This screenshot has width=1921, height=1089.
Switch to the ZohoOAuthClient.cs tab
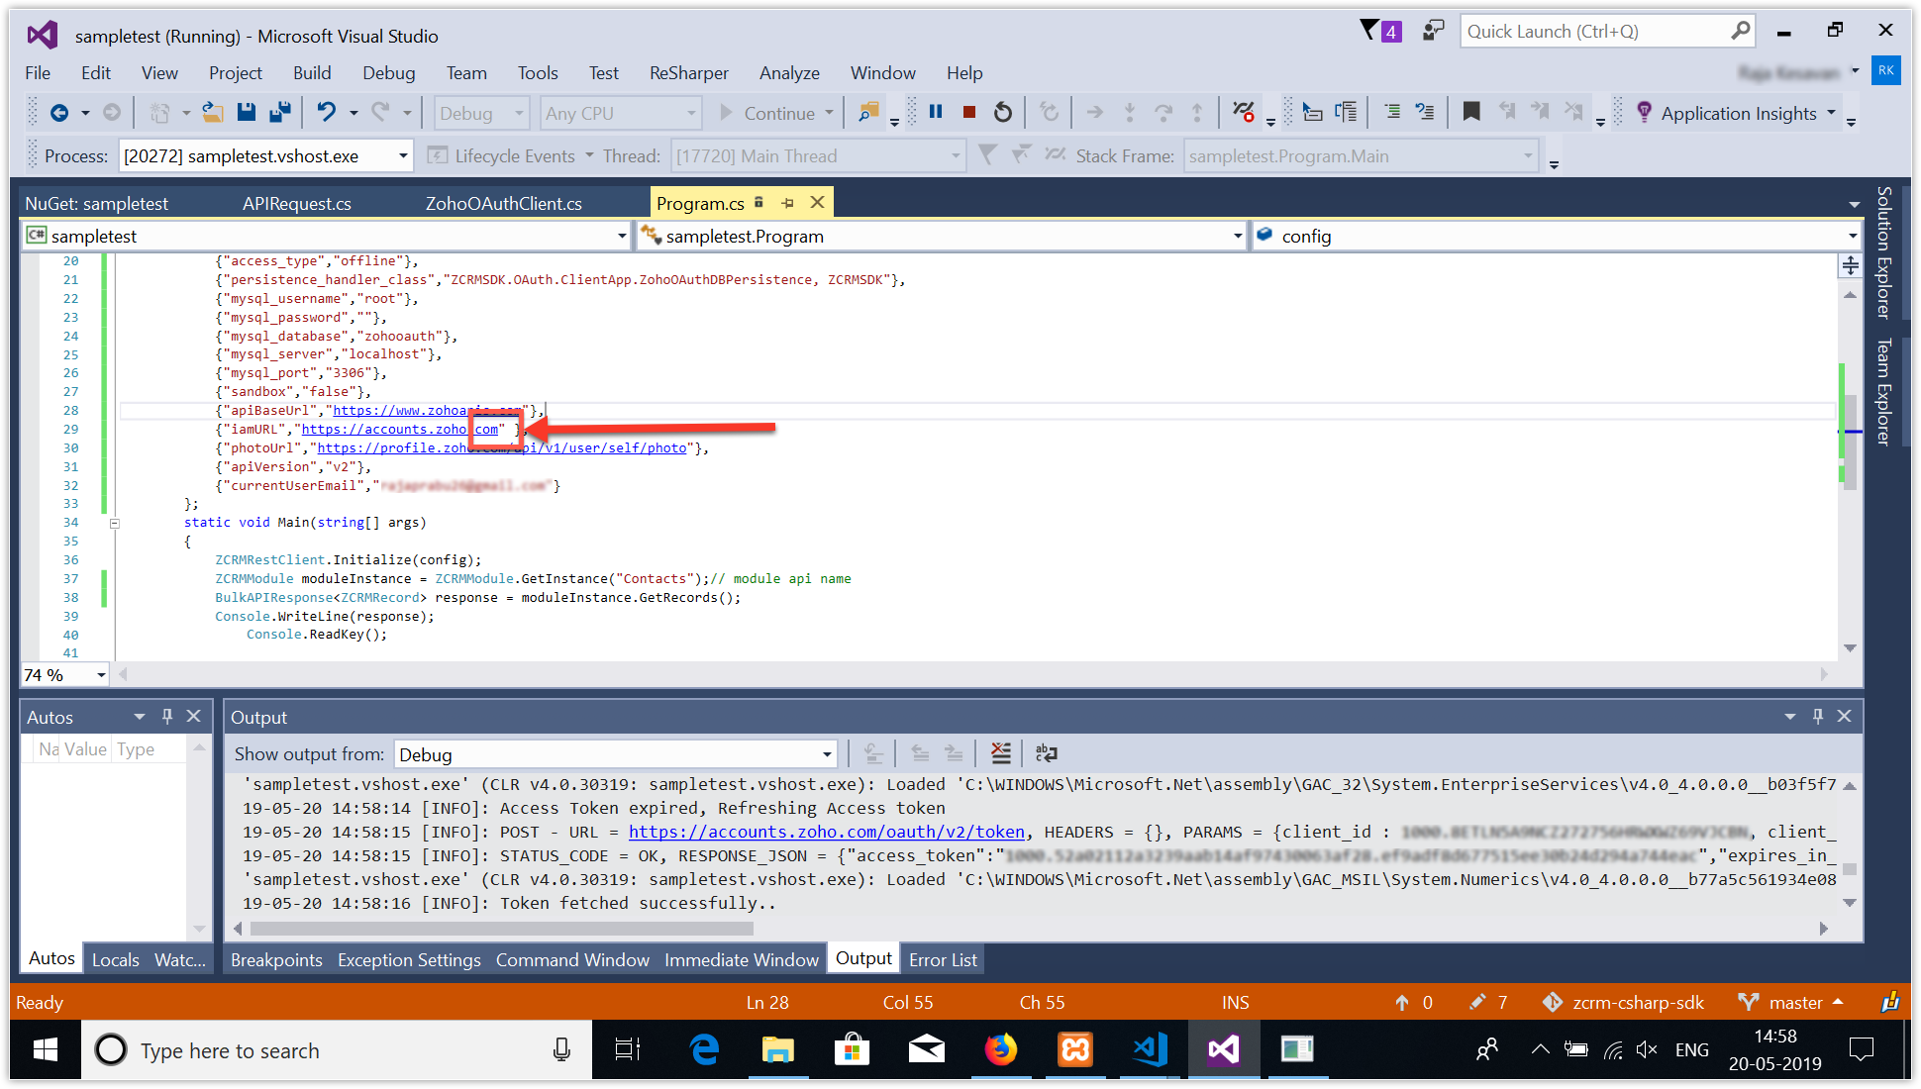[504, 203]
